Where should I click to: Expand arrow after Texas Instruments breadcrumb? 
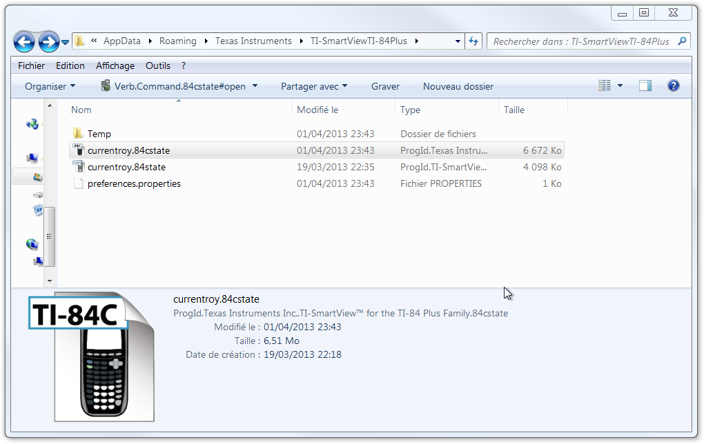(301, 41)
